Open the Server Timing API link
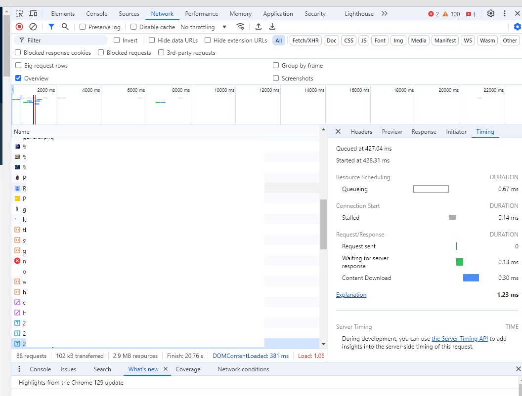Image resolution: width=522 pixels, height=396 pixels. (459, 339)
